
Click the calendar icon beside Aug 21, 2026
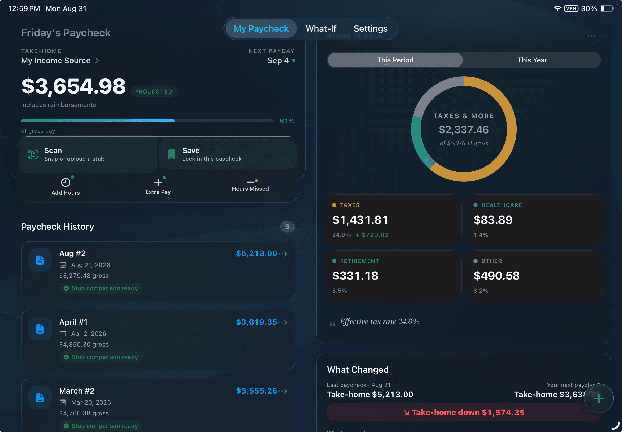coord(63,265)
